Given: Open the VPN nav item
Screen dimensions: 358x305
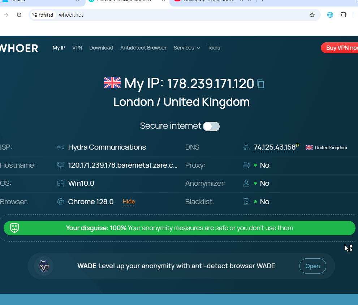Looking at the screenshot, I should pos(77,48).
